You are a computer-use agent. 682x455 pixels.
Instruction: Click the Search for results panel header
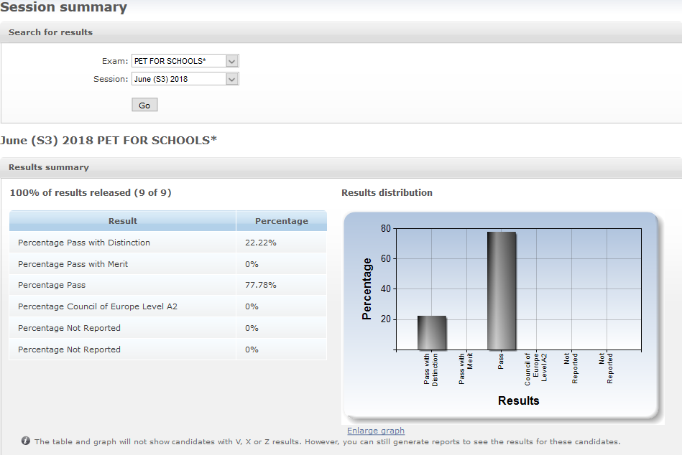coord(341,32)
